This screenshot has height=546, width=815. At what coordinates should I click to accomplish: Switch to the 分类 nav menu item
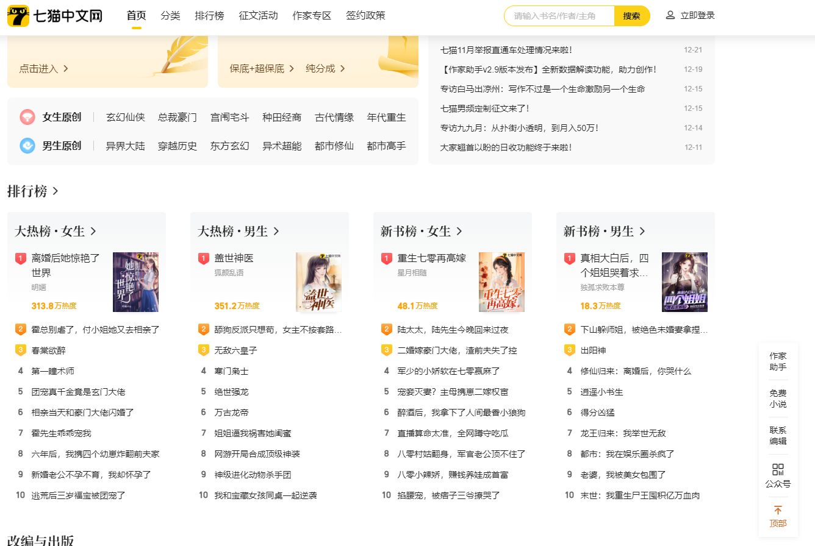(170, 15)
